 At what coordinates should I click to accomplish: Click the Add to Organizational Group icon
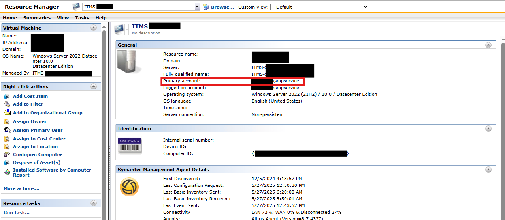point(6,113)
